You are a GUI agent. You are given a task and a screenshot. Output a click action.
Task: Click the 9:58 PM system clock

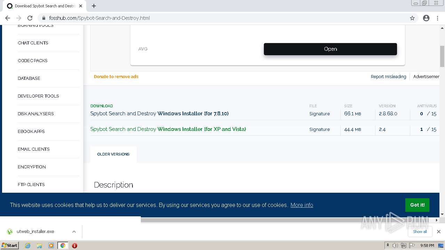pos(427,245)
